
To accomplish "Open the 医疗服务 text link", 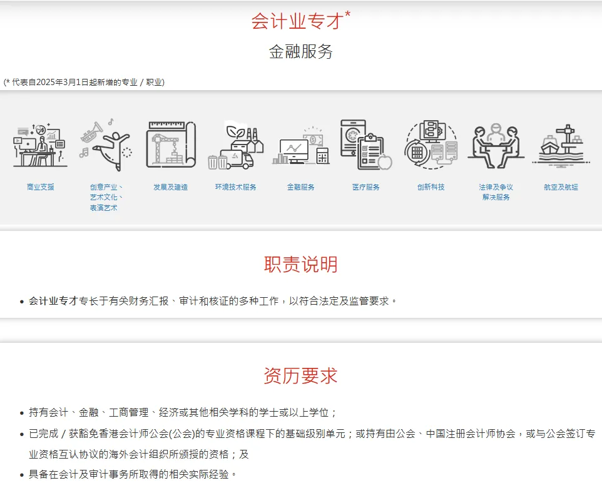I will 365,187.
